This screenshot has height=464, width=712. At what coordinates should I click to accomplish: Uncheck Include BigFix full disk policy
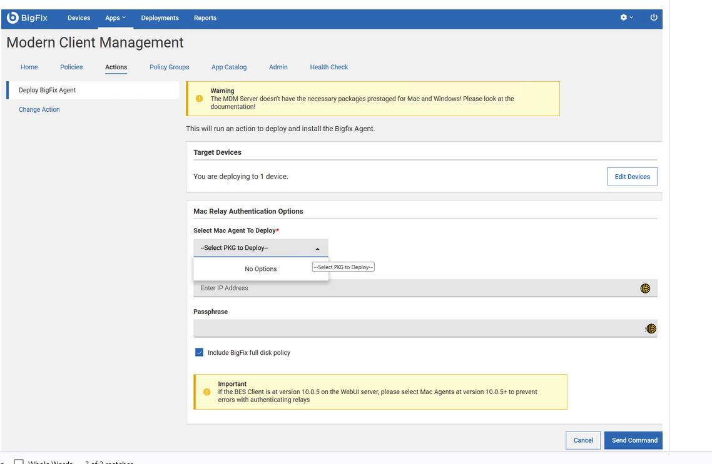click(200, 353)
